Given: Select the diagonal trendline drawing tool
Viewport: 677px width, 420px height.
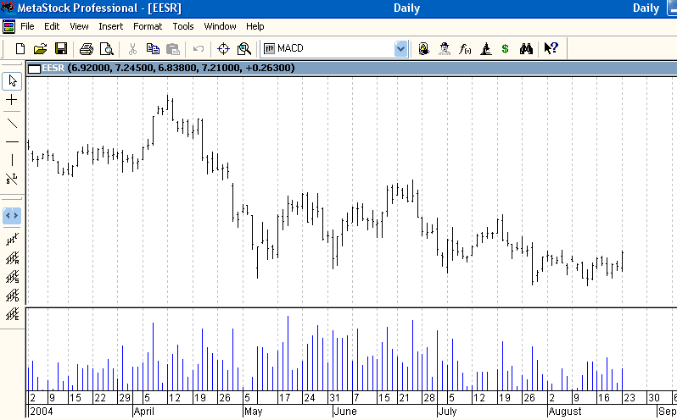Looking at the screenshot, I should [x=12, y=123].
